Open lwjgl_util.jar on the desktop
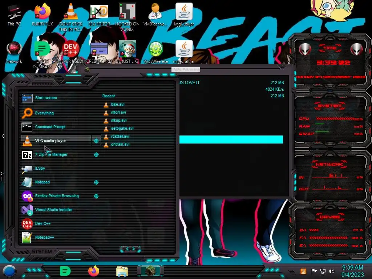The image size is (372, 279). coord(184,15)
